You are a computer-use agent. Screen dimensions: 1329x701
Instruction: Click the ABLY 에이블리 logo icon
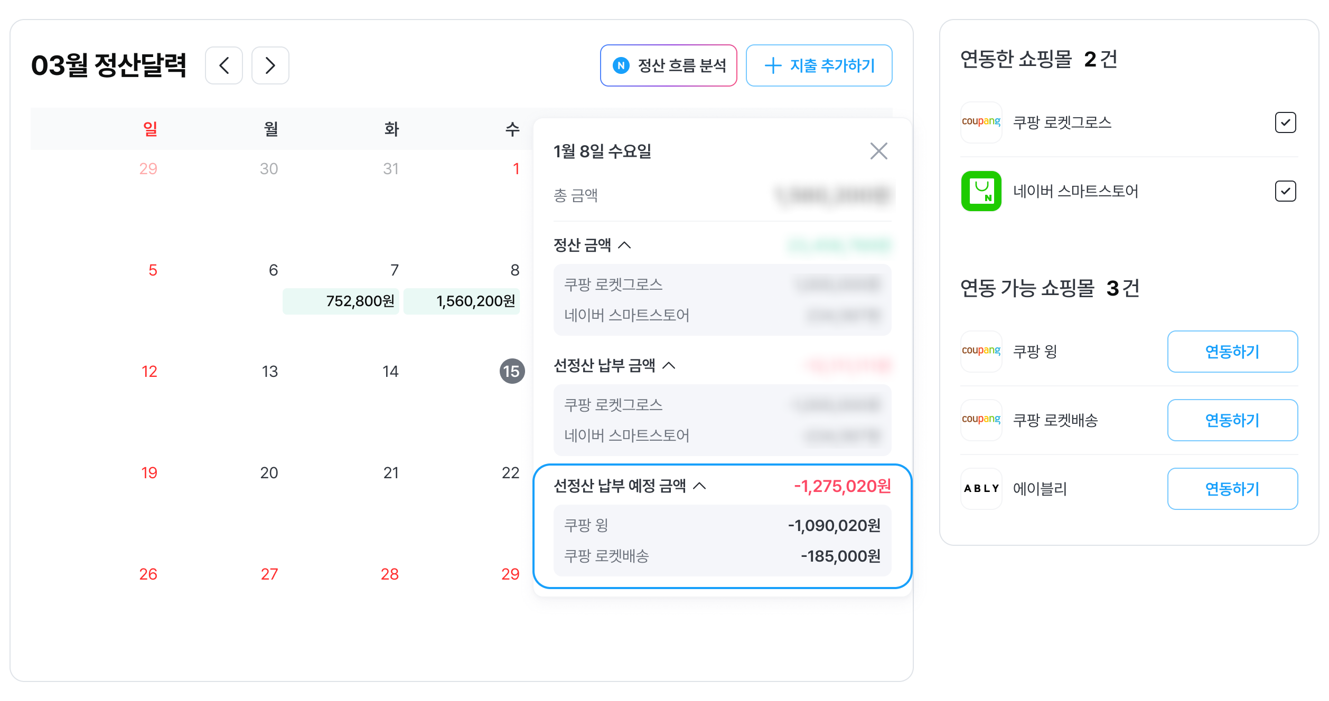(981, 489)
